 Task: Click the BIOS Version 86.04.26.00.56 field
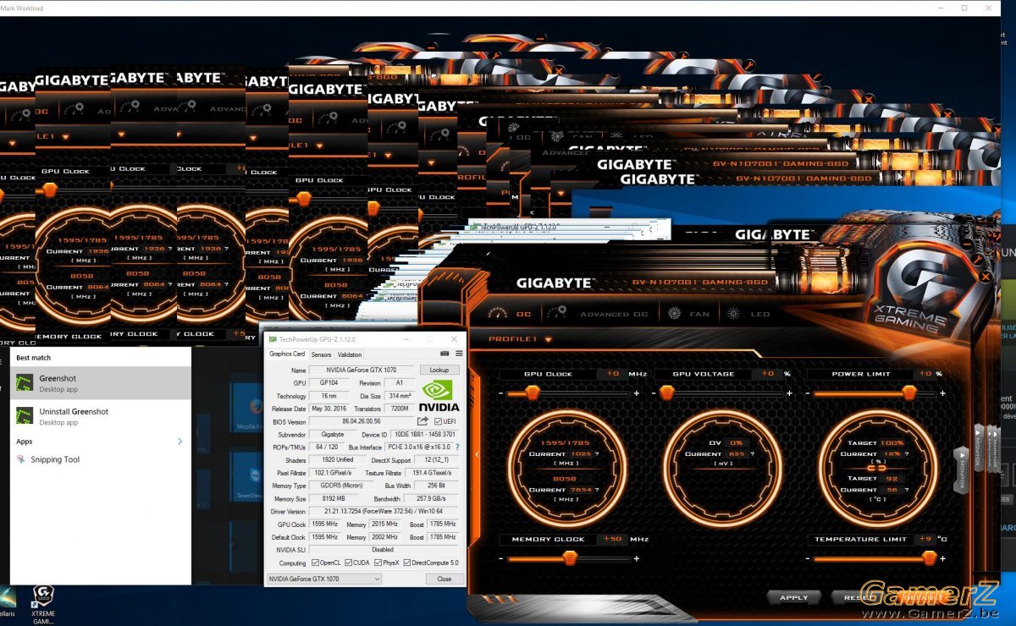point(362,421)
